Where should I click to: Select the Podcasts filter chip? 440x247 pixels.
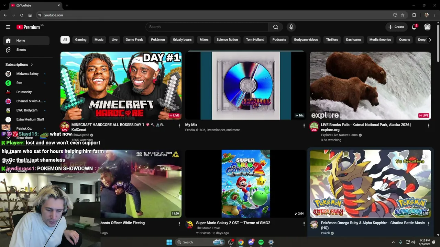tap(279, 40)
